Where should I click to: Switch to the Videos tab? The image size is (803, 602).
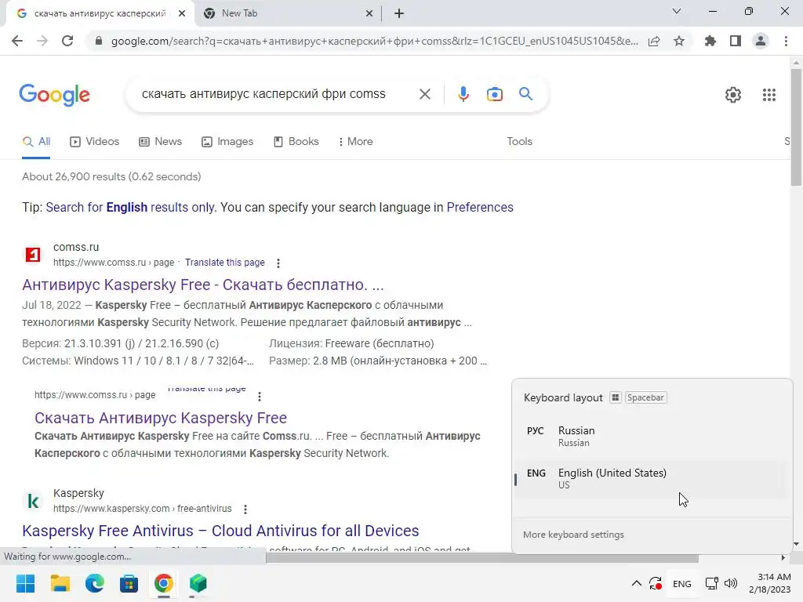pyautogui.click(x=95, y=142)
